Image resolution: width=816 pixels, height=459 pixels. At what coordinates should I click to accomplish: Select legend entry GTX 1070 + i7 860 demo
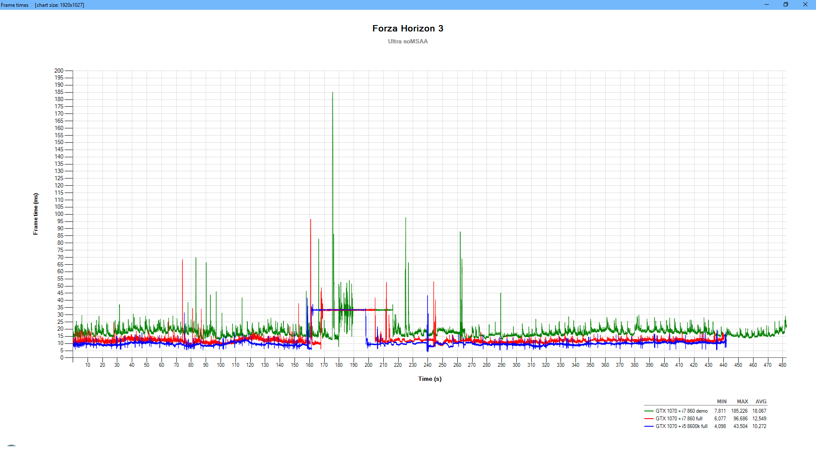pos(681,411)
